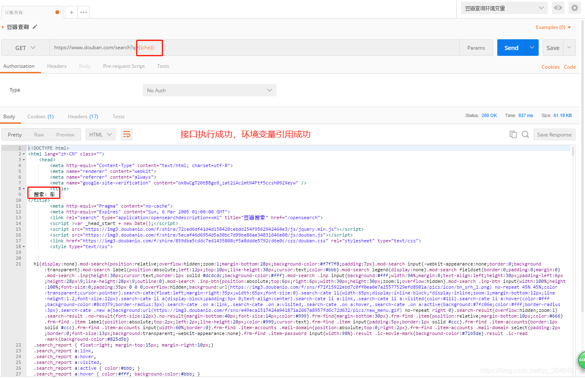Screen dimensions: 585x378
Task: Open the GET method dropdown
Action: (x=26, y=48)
